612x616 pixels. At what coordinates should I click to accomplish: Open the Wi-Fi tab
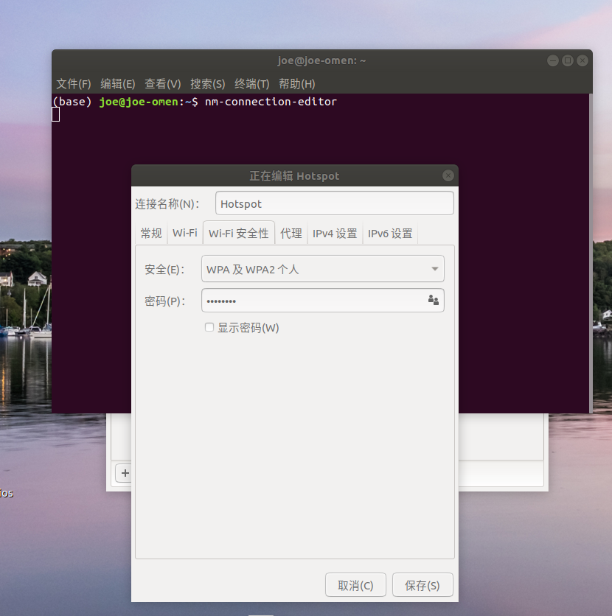[x=184, y=233]
